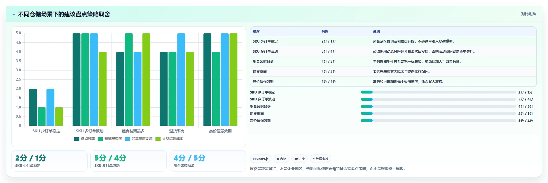Screen dimensions: 548x183
Task: Click the small icon before the panel title
Action: click(x=14, y=14)
